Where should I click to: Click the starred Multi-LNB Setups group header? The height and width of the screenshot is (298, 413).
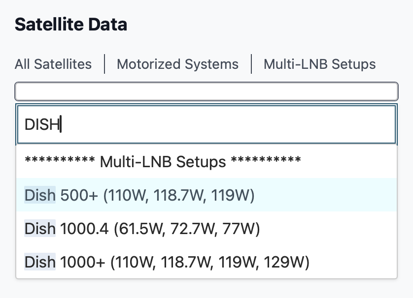pos(163,162)
